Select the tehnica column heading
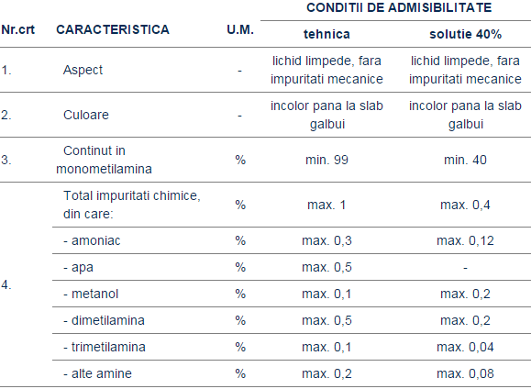The height and width of the screenshot is (389, 531). [326, 34]
